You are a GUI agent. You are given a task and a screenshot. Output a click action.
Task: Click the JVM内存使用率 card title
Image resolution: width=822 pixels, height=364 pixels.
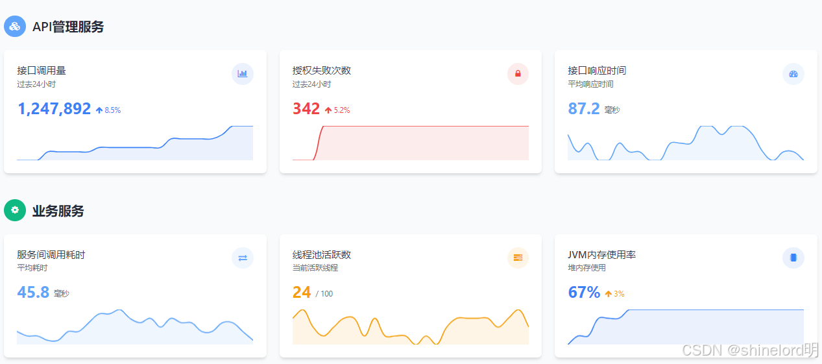pos(601,254)
